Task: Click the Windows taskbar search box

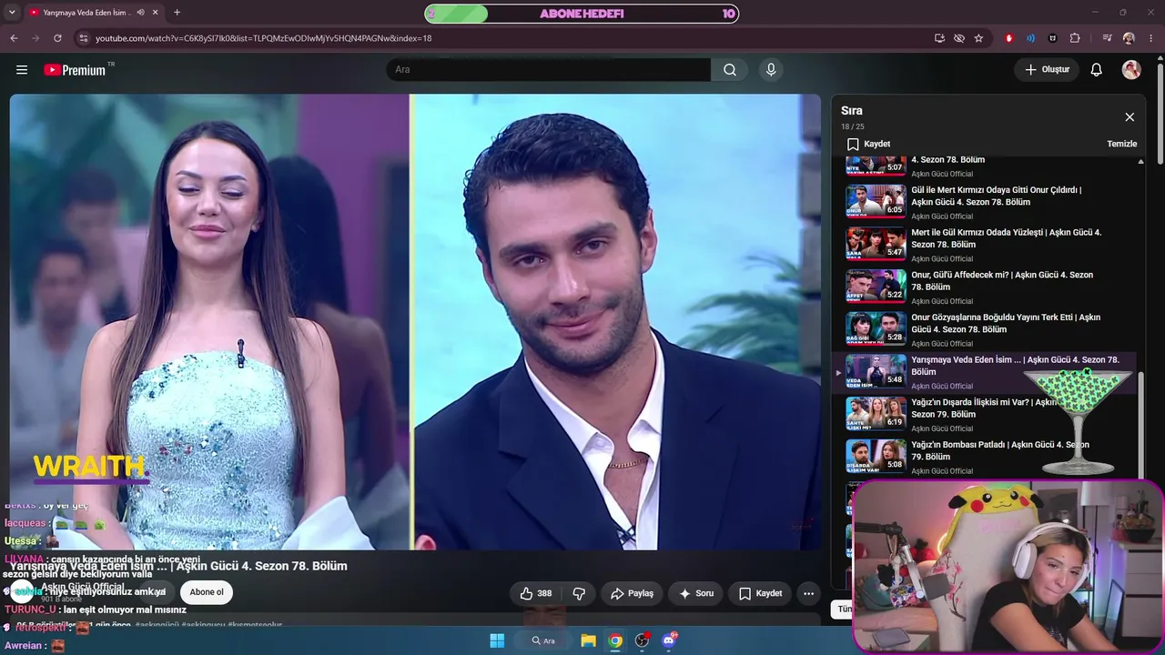Action: [x=543, y=640]
